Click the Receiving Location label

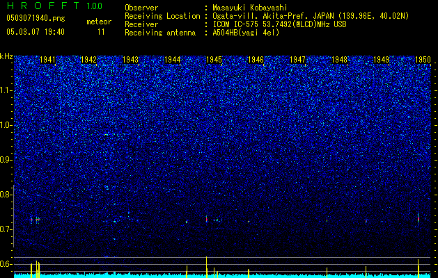pos(162,16)
